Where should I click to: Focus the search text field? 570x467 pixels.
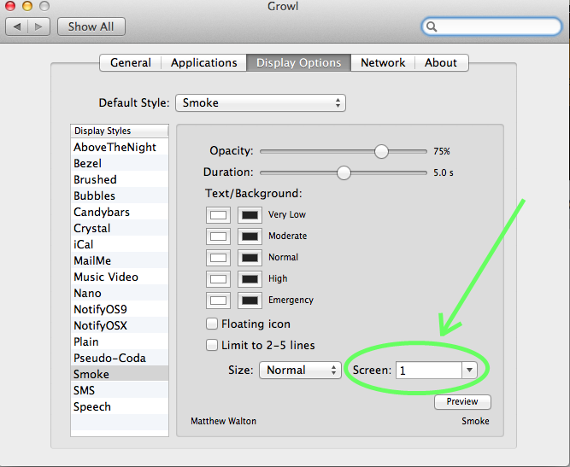[x=491, y=26]
